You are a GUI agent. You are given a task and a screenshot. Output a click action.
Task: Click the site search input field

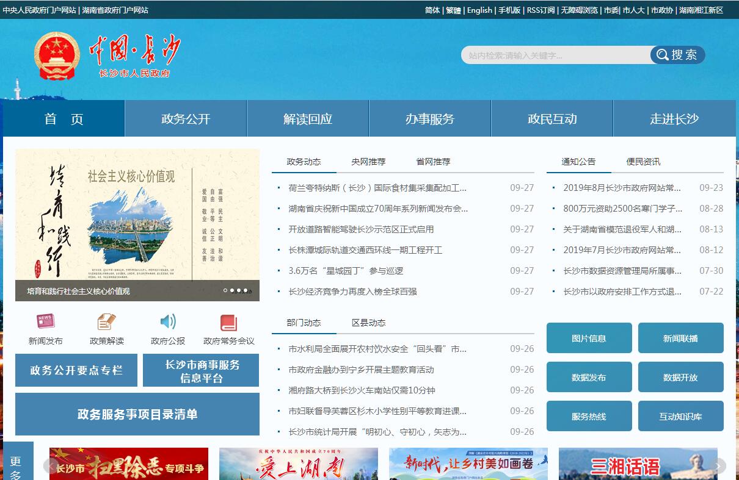[x=555, y=56]
